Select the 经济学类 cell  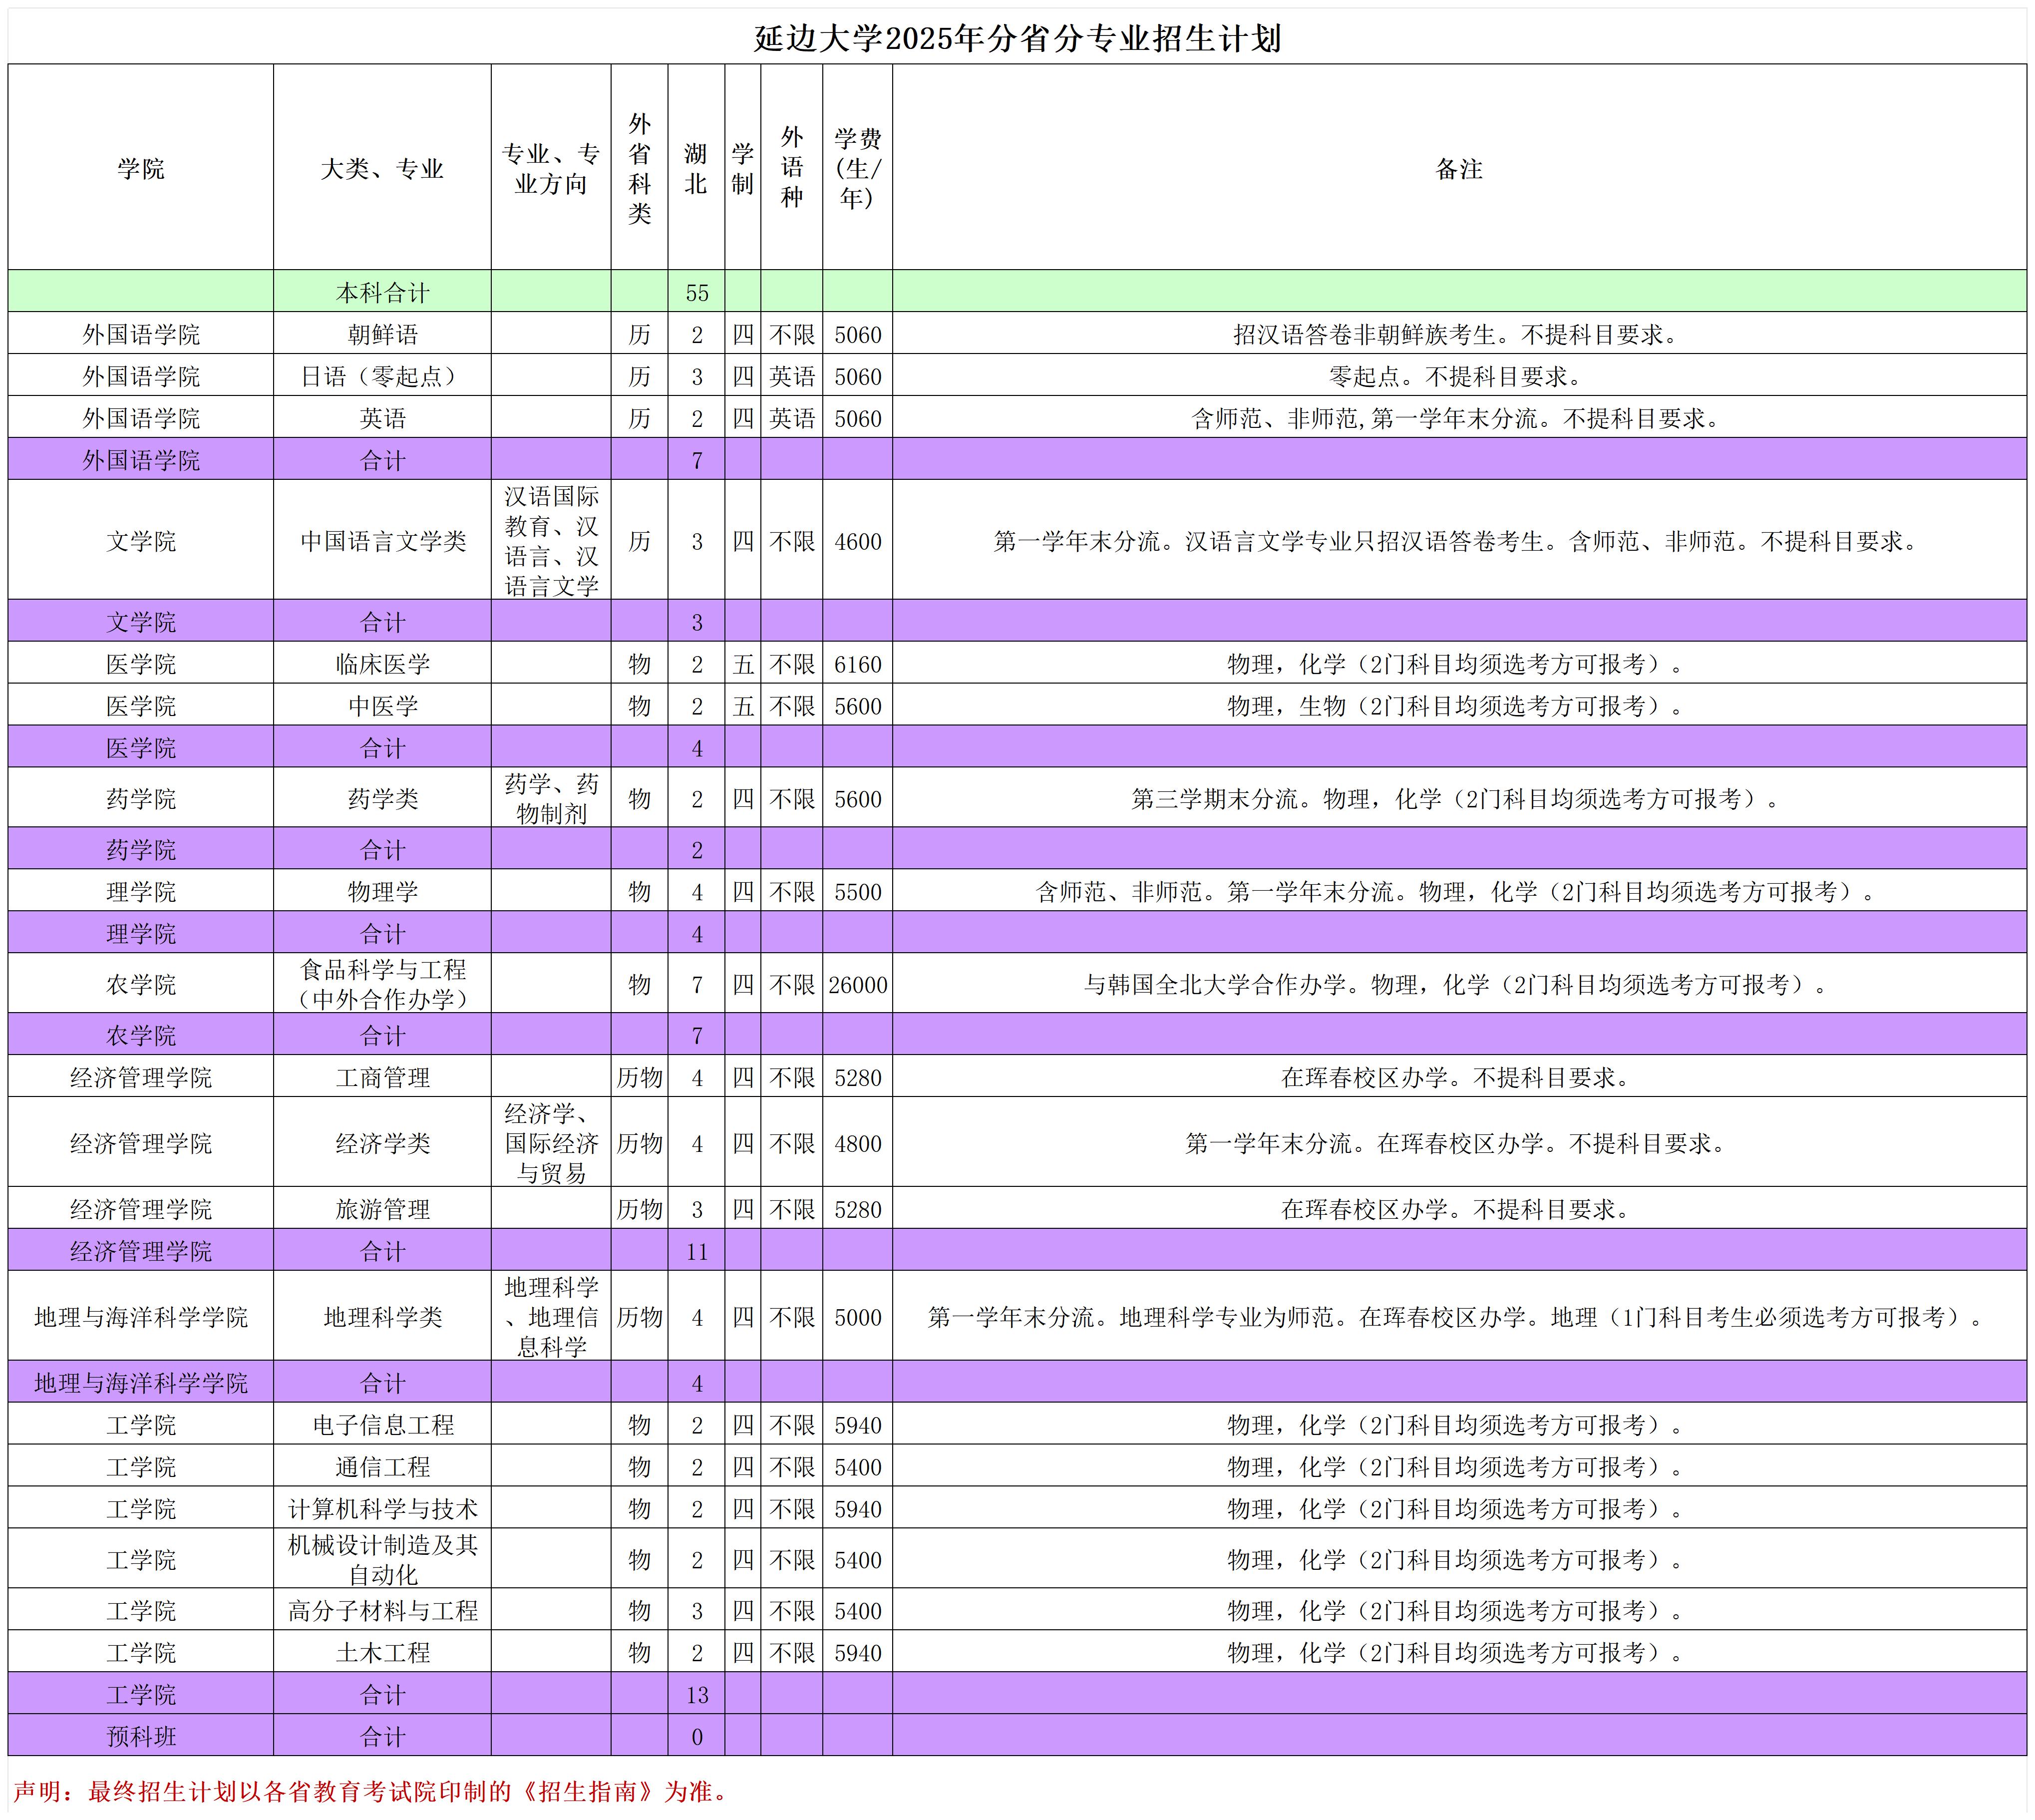point(382,1143)
